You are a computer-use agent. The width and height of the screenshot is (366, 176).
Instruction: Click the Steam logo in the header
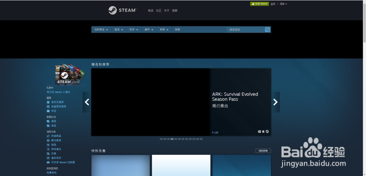122,11
